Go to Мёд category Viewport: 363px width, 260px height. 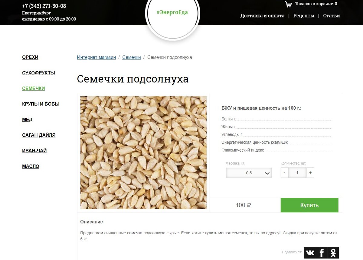[27, 120]
